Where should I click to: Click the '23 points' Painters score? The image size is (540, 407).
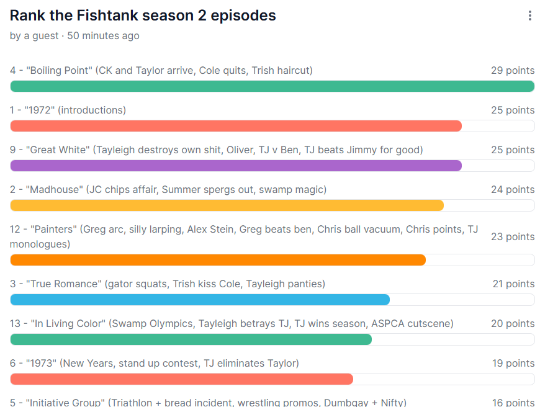[x=512, y=237]
